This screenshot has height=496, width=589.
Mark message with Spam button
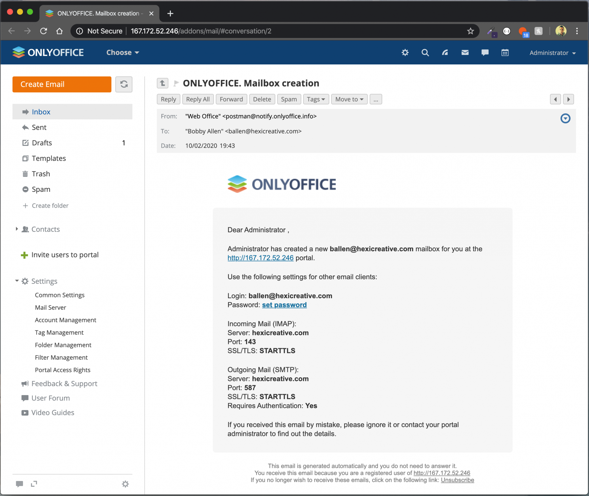pos(289,99)
